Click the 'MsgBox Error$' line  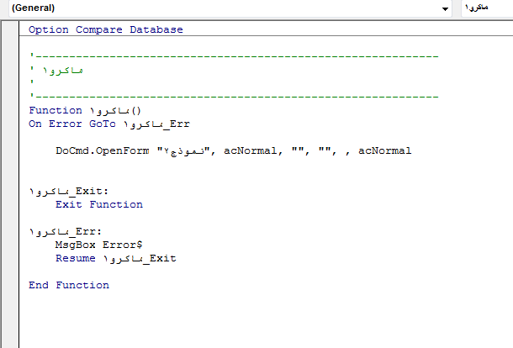pyautogui.click(x=98, y=245)
